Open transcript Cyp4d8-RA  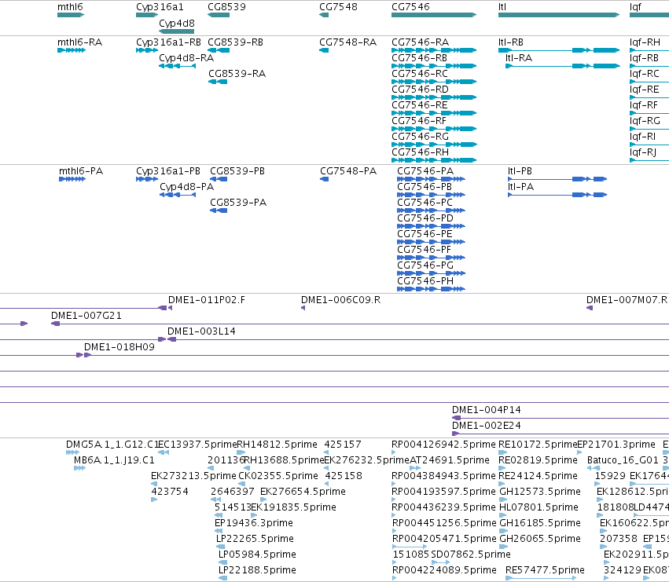click(186, 58)
